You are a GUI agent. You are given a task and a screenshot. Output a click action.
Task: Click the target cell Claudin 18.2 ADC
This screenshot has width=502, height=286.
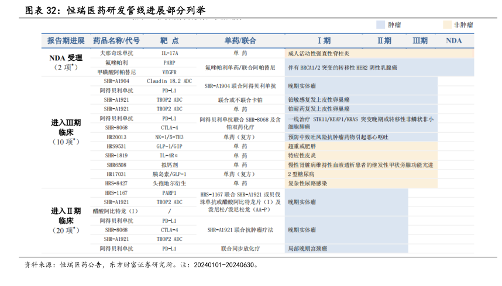169,81
